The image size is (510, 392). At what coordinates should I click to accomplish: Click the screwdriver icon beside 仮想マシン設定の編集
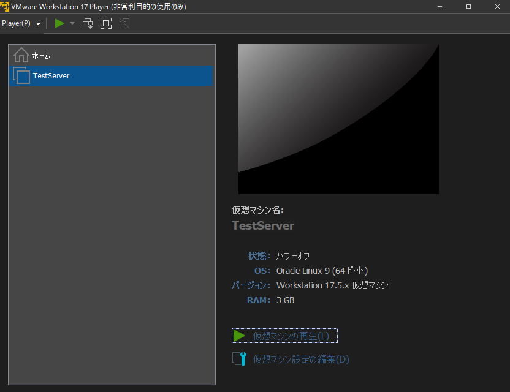click(x=240, y=359)
